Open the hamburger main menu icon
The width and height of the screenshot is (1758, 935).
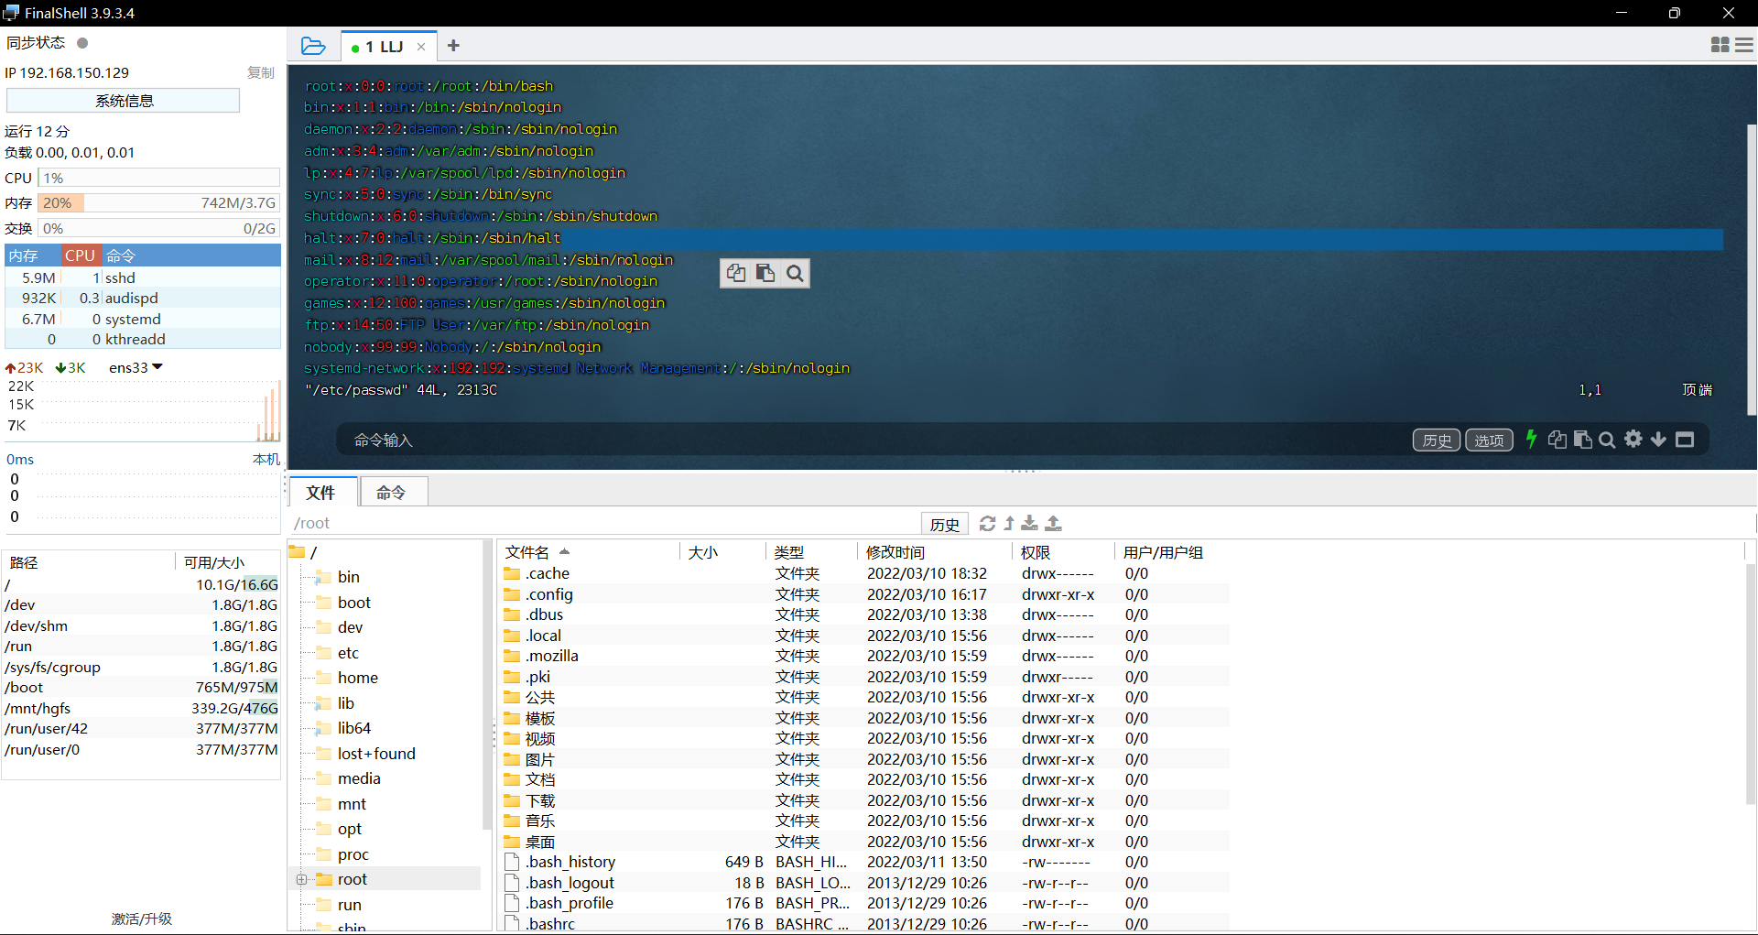tap(1744, 45)
